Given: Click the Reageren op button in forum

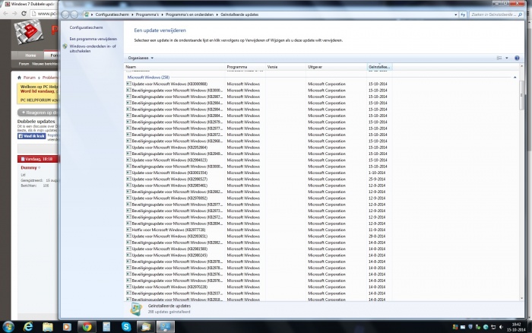Looking at the screenshot, I should coord(38,113).
